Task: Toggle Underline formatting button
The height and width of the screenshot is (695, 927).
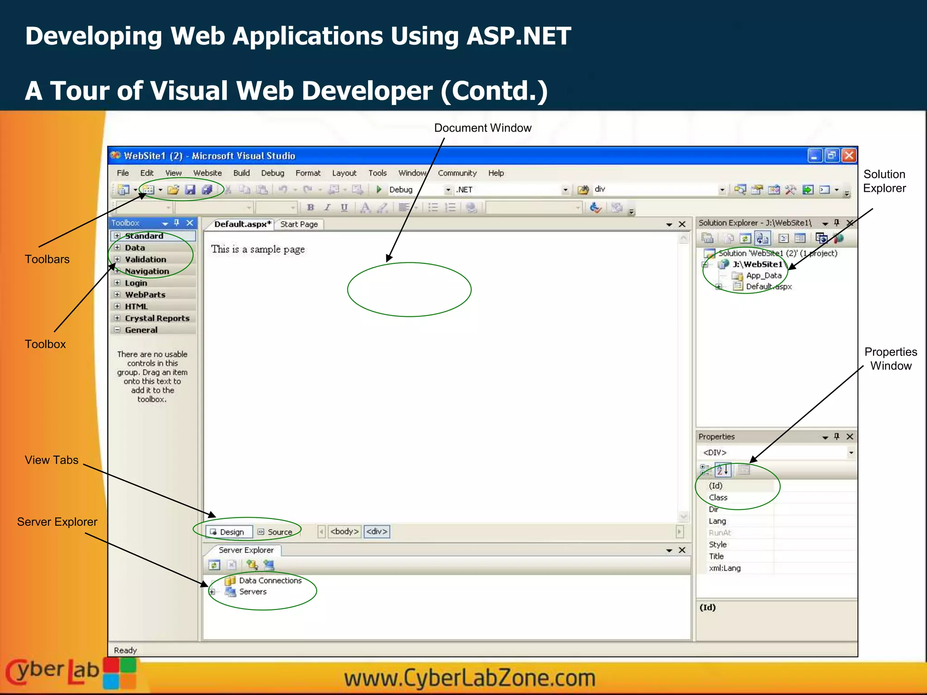Action: tap(344, 207)
